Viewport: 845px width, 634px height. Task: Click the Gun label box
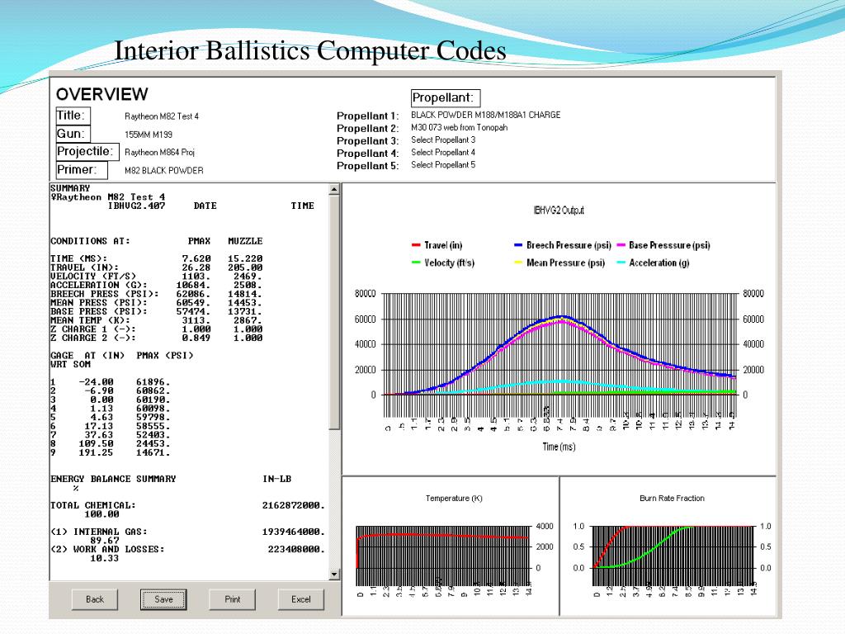click(73, 134)
